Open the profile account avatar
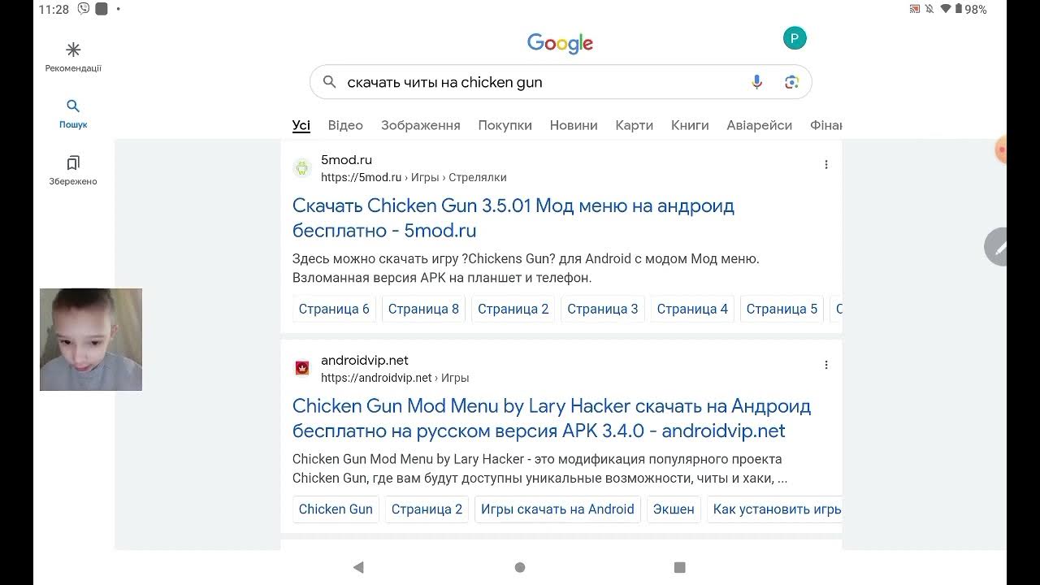 pos(795,38)
